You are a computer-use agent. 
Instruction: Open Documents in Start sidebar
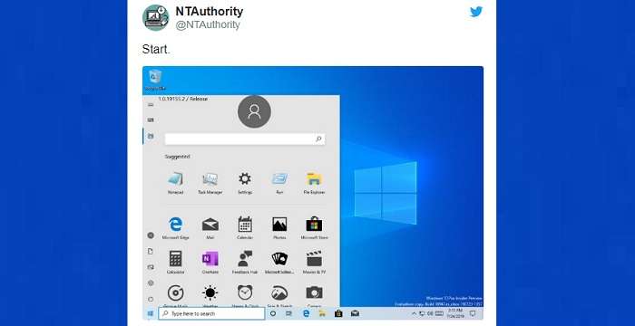[151, 251]
